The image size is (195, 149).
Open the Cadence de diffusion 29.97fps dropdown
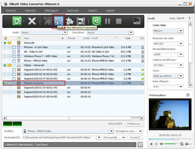click(181, 65)
